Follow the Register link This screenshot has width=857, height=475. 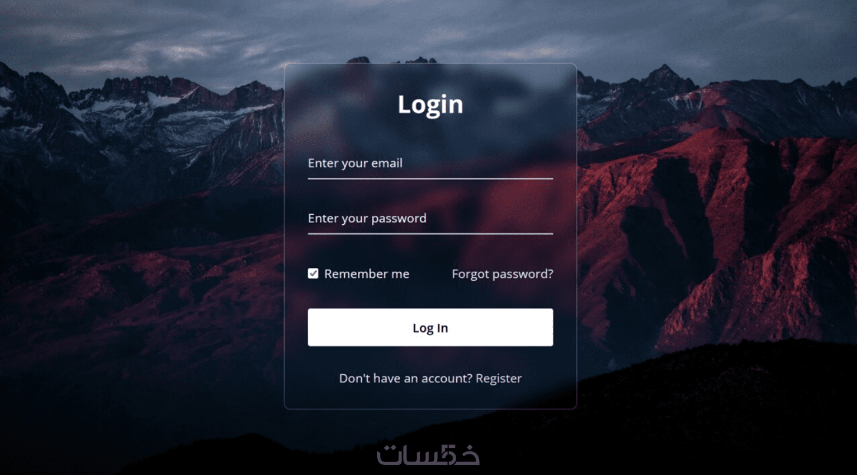pos(499,378)
